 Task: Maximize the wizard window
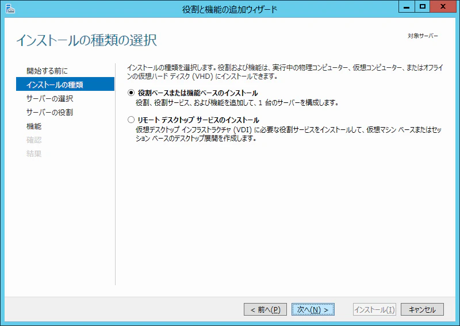[x=423, y=7]
